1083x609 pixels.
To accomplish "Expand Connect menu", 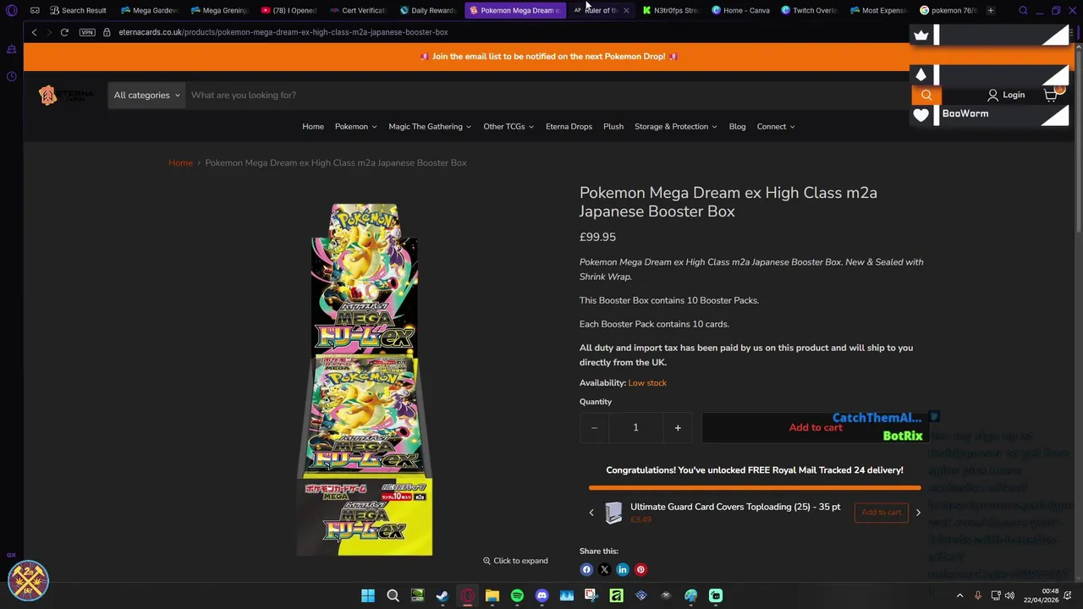I will [776, 127].
